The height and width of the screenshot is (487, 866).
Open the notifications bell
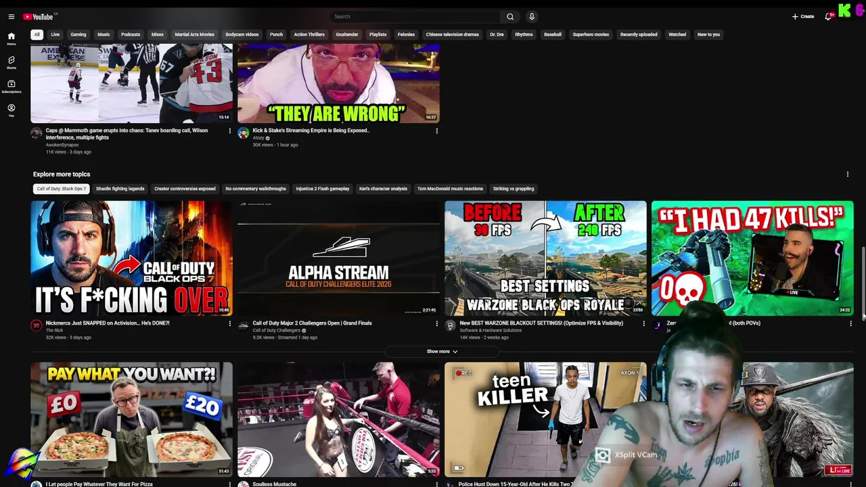[828, 17]
